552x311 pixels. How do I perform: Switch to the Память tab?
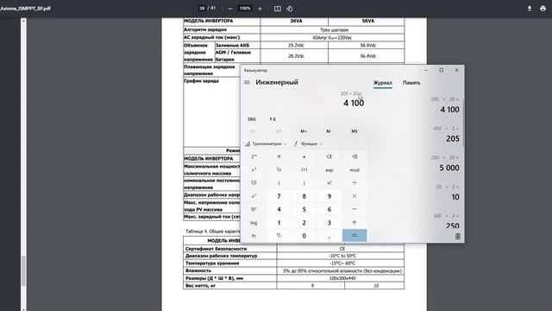pyautogui.click(x=411, y=83)
